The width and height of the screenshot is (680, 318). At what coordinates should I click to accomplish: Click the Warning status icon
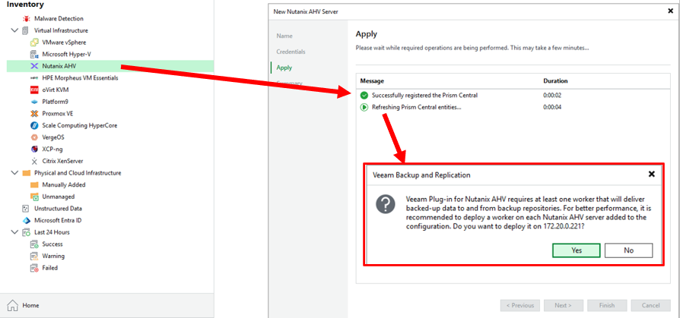[34, 256]
